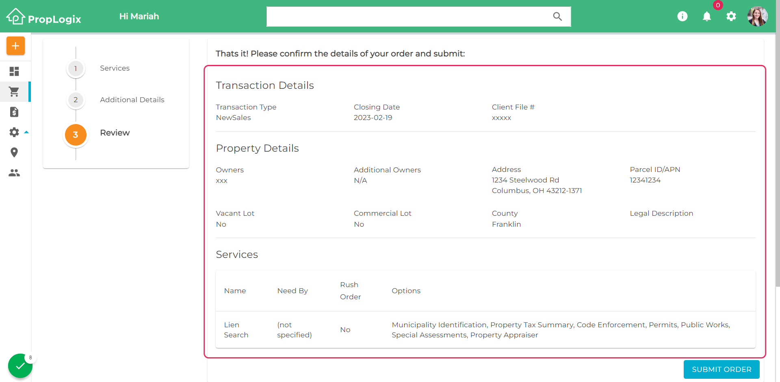Open the sidebar settings gear icon
This screenshot has width=780, height=382.
[14, 132]
